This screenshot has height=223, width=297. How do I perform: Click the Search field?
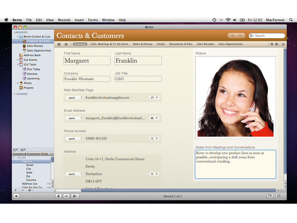[267, 36]
